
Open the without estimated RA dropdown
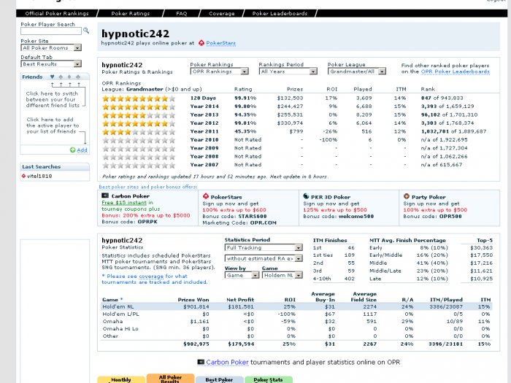264,258
